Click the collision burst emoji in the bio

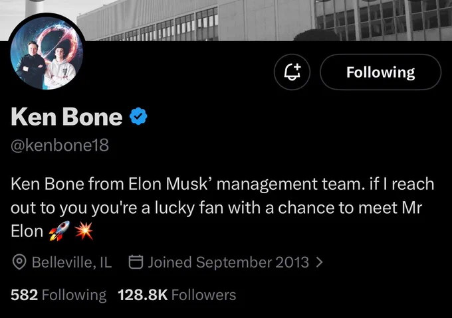point(84,231)
